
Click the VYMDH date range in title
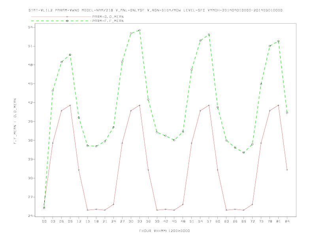(245, 10)
